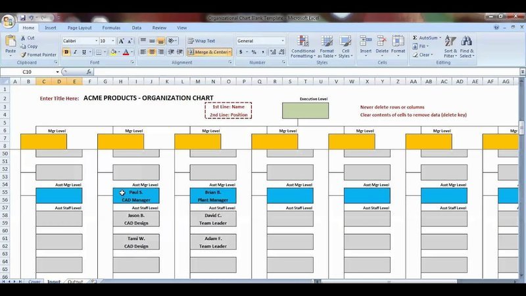Decrease decimal places
The image size is (526, 296).
pyautogui.click(x=281, y=52)
